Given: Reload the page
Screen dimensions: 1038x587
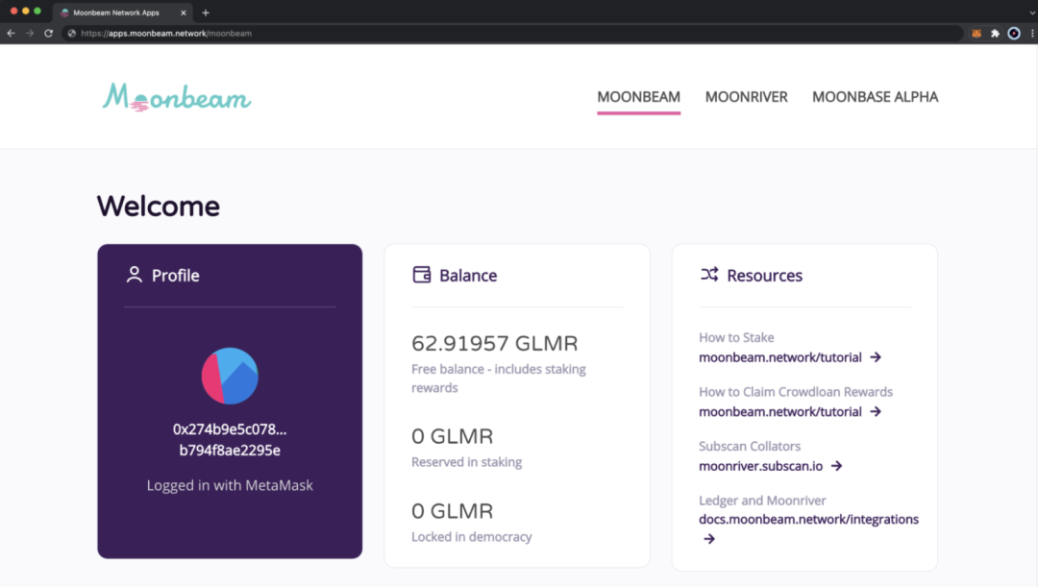Looking at the screenshot, I should (48, 33).
